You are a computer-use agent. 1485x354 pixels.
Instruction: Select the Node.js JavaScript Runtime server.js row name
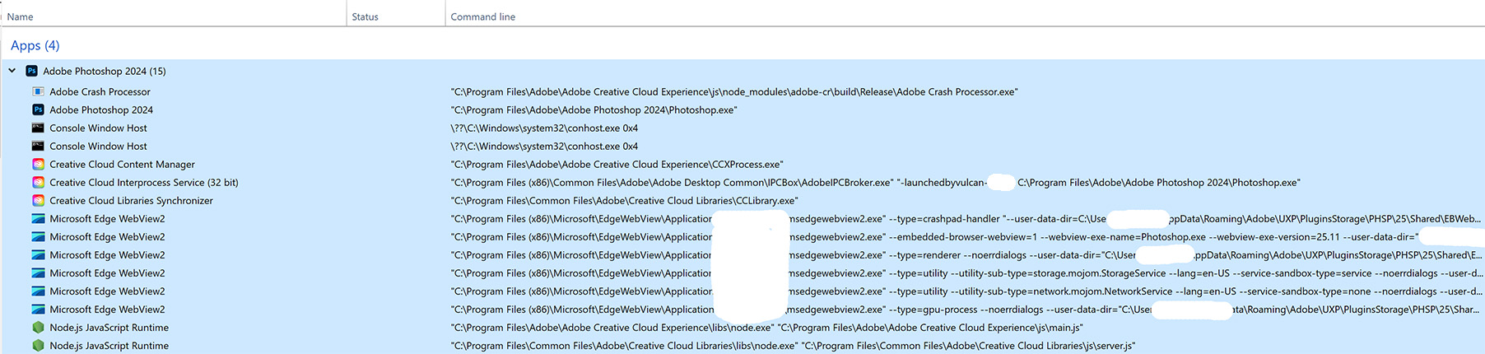click(x=109, y=345)
